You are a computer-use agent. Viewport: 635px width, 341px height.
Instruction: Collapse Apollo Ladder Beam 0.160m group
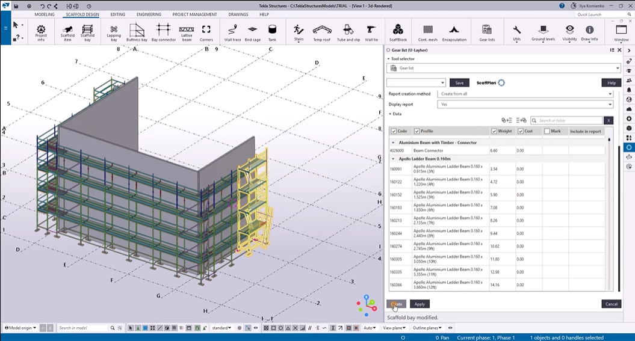pos(393,159)
